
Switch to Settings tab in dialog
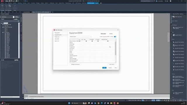coord(111,34)
